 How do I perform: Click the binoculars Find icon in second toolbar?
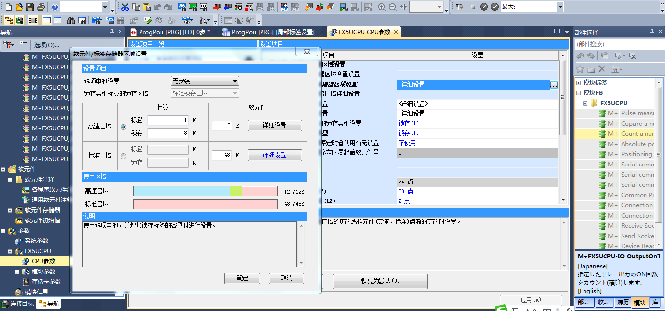tap(71, 20)
